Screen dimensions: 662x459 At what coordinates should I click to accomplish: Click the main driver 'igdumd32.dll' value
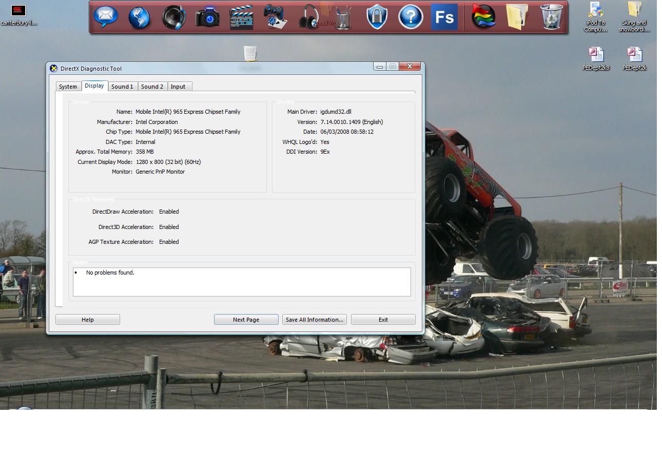point(336,112)
